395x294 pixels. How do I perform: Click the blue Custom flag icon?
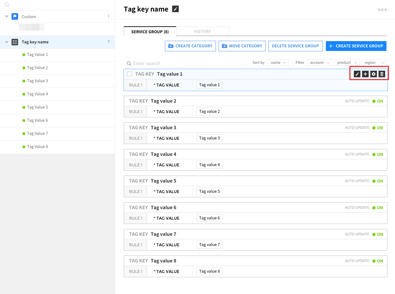click(x=15, y=16)
